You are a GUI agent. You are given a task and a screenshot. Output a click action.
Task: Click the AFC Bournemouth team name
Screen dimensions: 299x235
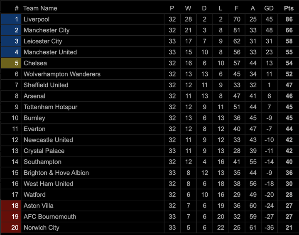click(50, 217)
